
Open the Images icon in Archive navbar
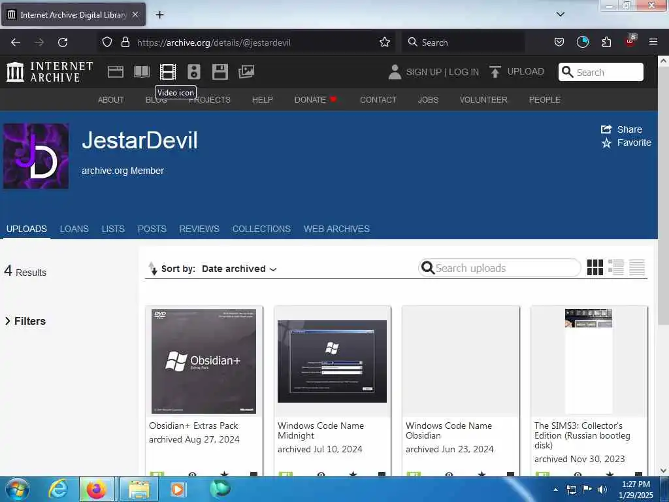246,72
